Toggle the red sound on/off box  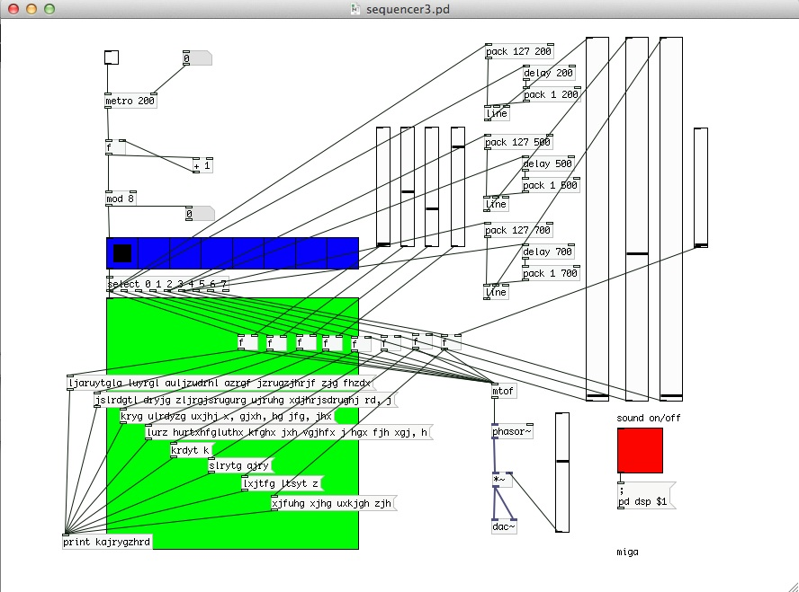click(x=640, y=450)
